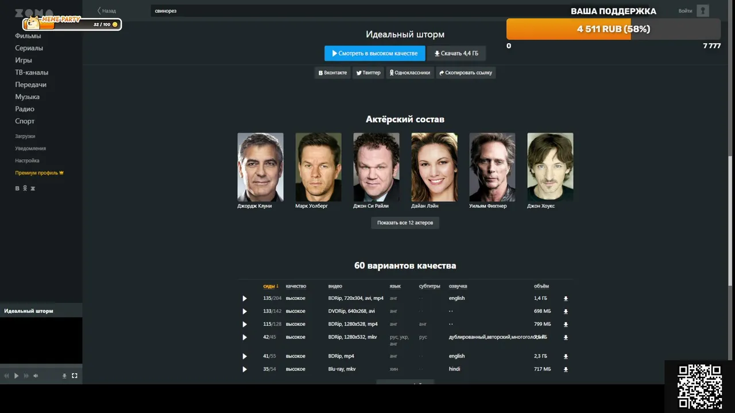The width and height of the screenshot is (735, 413).
Task: Click the mini player download icon
Action: (x=64, y=376)
